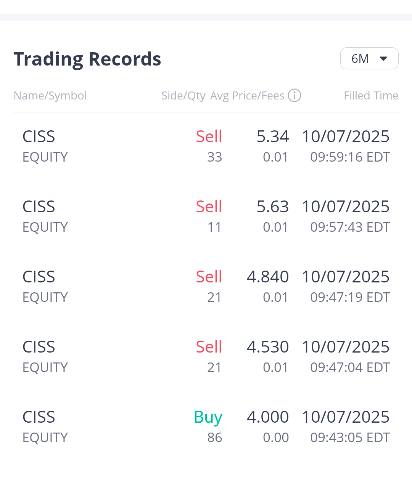Click the quantity 11 under Sell
The width and height of the screenshot is (412, 489).
pyautogui.click(x=214, y=227)
